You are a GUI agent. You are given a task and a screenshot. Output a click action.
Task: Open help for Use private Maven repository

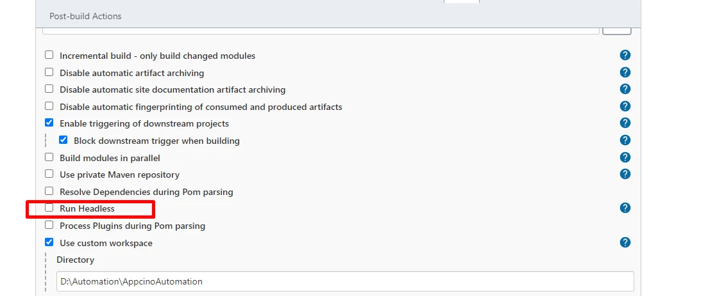(x=625, y=174)
